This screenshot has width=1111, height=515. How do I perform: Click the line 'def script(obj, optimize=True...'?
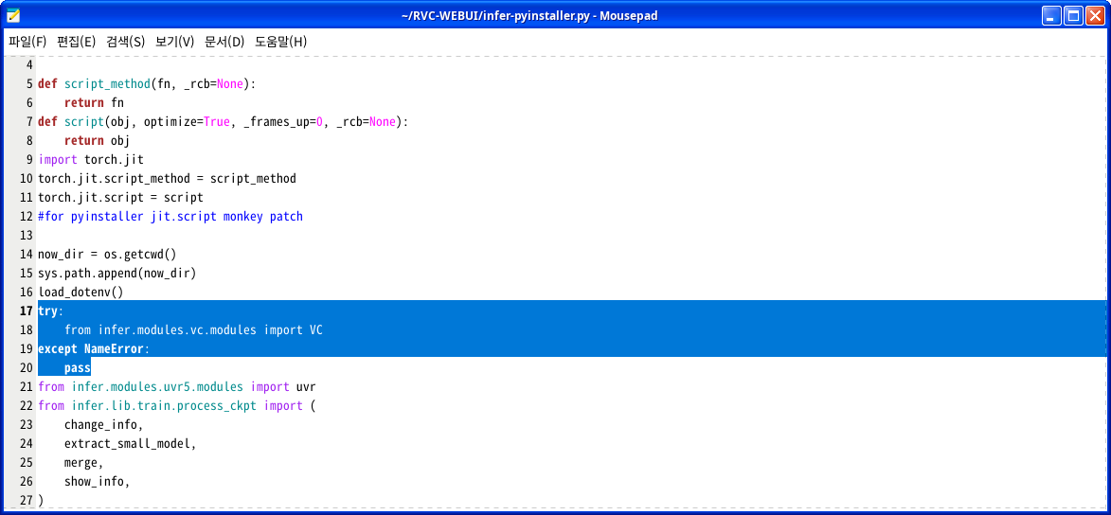224,122
